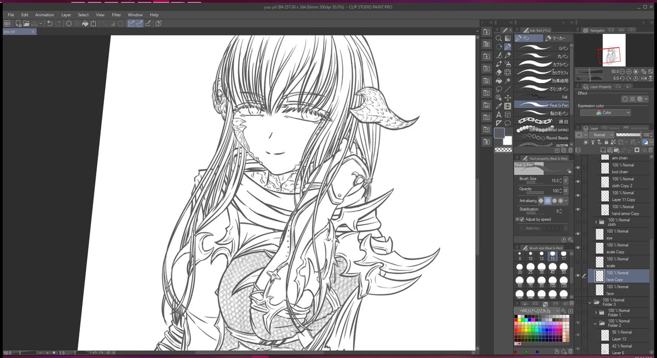Click the main drawing color swatch

coord(499,133)
